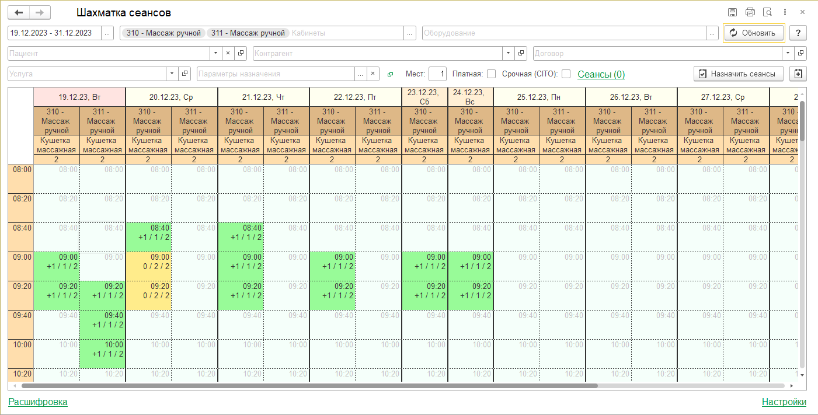
Task: Click the Назначить сеансы button
Action: tap(738, 74)
